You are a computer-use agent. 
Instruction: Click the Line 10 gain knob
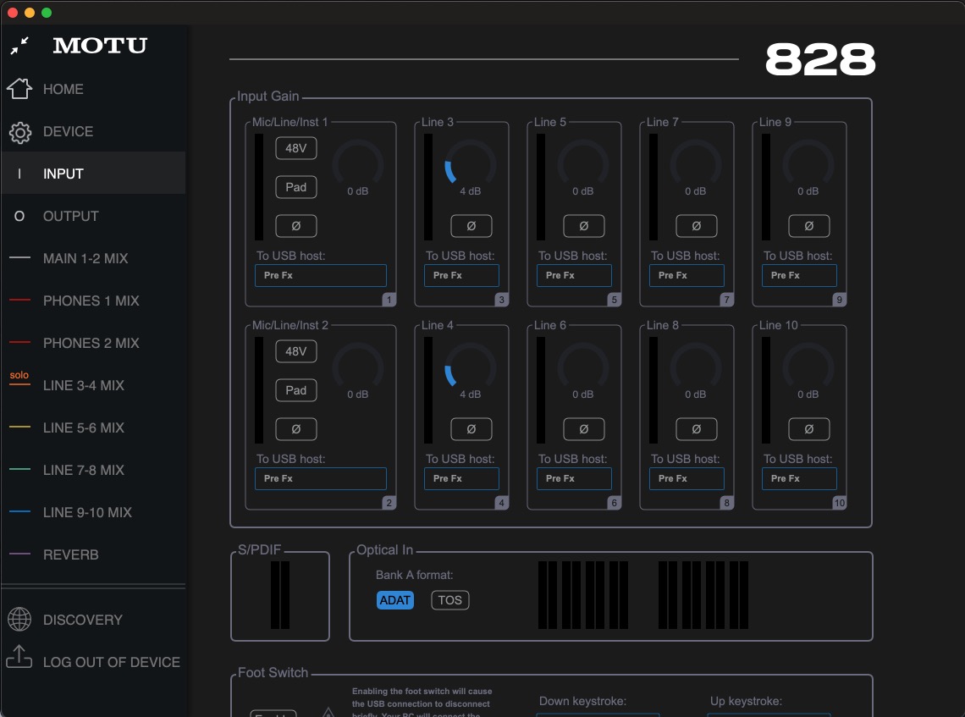(808, 367)
